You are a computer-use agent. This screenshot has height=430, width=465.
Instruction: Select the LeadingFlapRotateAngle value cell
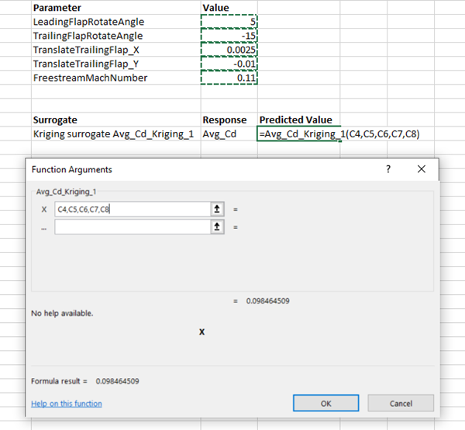(x=229, y=22)
